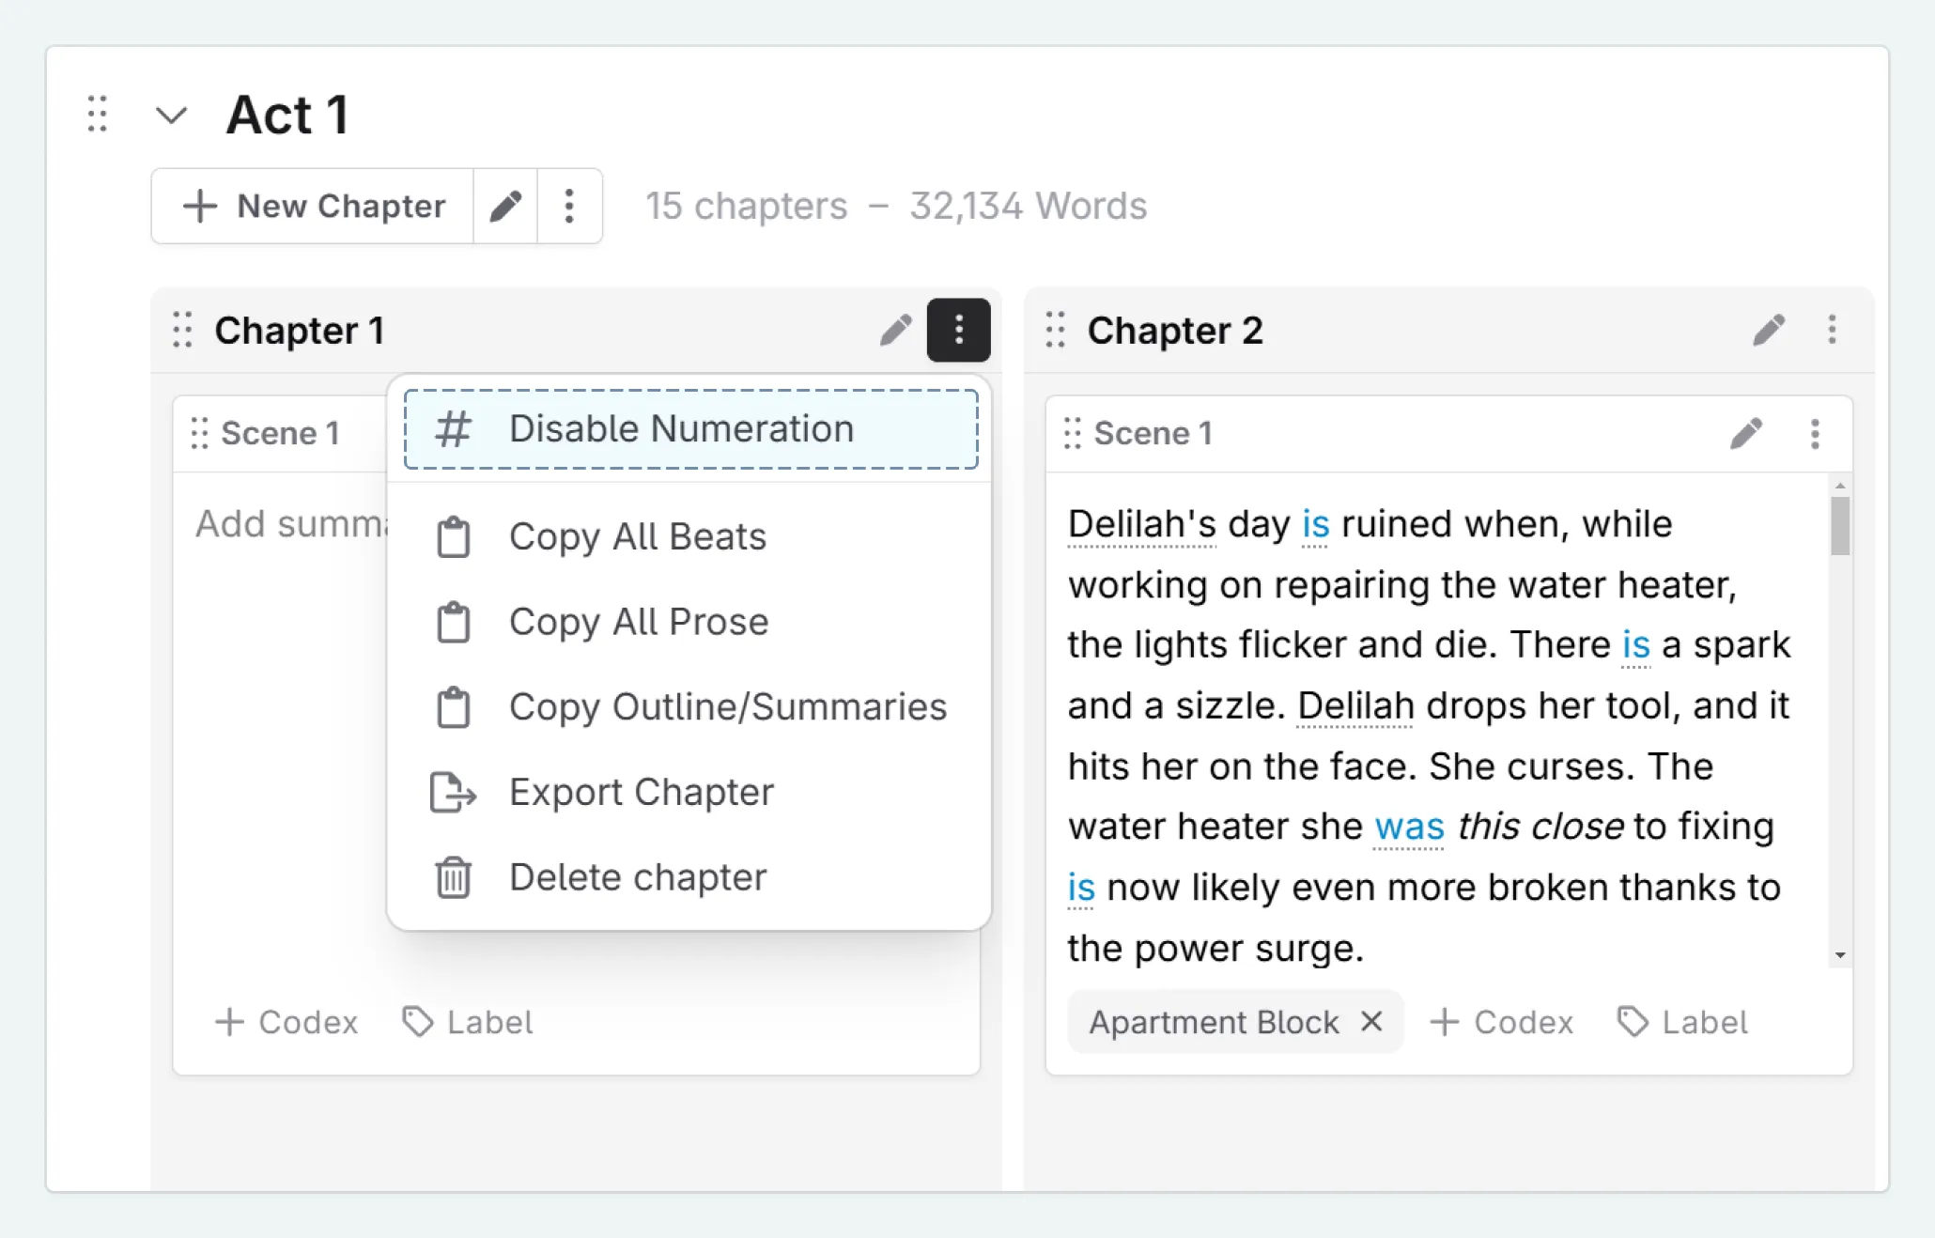Open the pencil edit icon next to New Chapter
This screenshot has width=1935, height=1238.
[505, 206]
